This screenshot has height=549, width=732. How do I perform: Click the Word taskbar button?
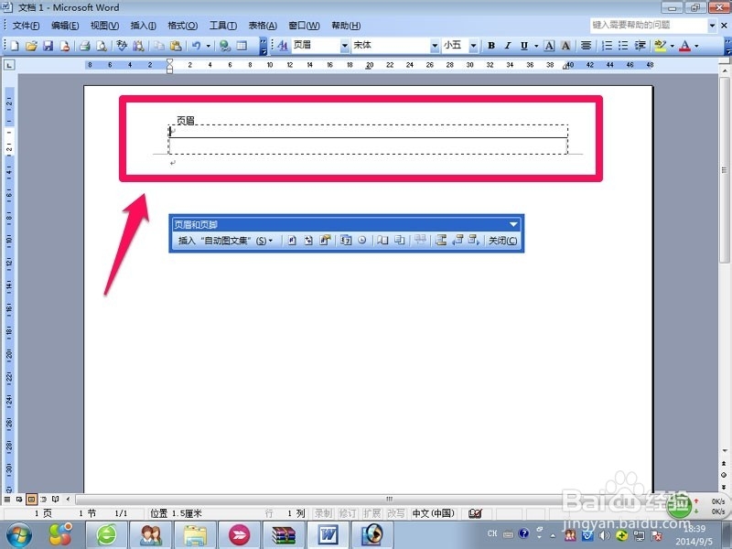tap(328, 535)
